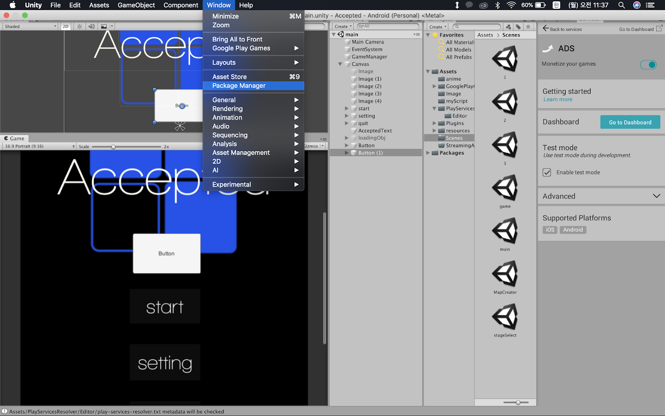Viewport: 665px width, 416px height.
Task: Enable the Monetize your games toggle
Action: click(648, 64)
